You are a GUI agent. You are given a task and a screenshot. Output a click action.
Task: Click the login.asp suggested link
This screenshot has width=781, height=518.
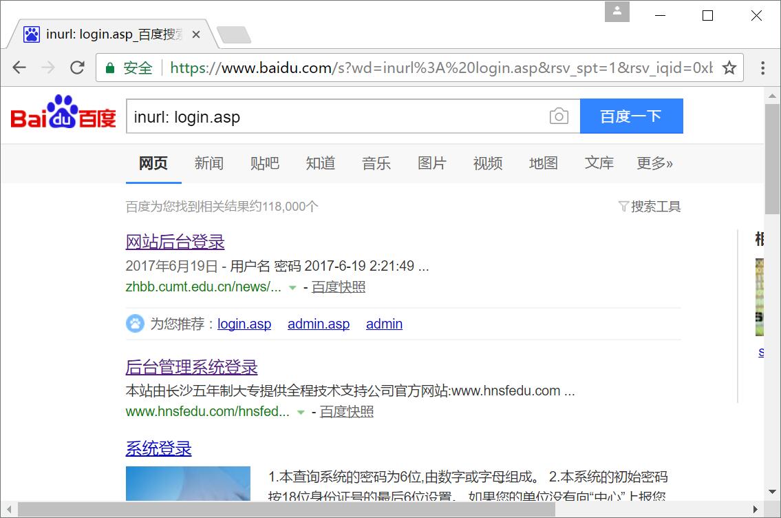click(x=244, y=324)
